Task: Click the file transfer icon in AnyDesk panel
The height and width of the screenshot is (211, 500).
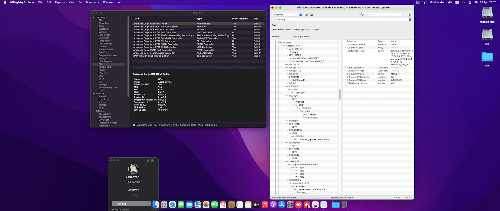Action: [x=131, y=196]
